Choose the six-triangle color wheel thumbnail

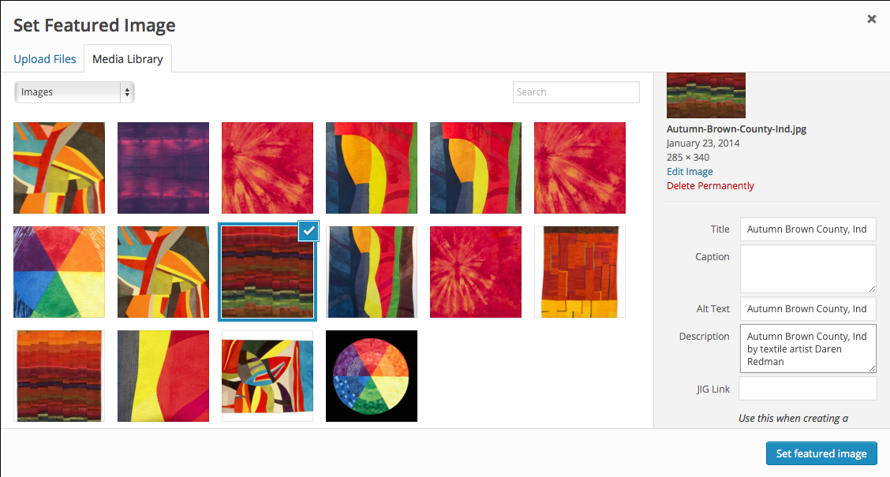(59, 272)
